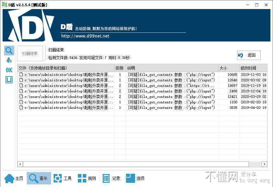Select file icon of row sized 3835
273x187 pixels.
click(21, 108)
